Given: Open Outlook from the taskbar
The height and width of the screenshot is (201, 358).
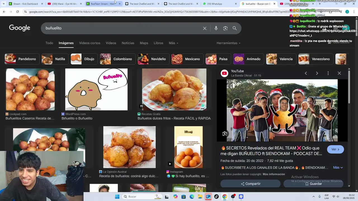Looking at the screenshot, I should [x=208, y=197].
